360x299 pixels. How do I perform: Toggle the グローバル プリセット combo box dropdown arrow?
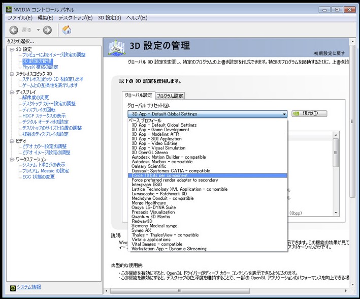click(x=284, y=114)
